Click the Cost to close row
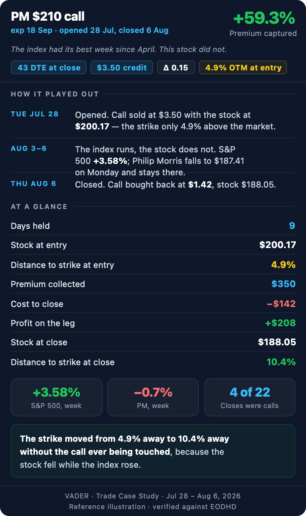The height and width of the screenshot is (516, 306). click(153, 304)
